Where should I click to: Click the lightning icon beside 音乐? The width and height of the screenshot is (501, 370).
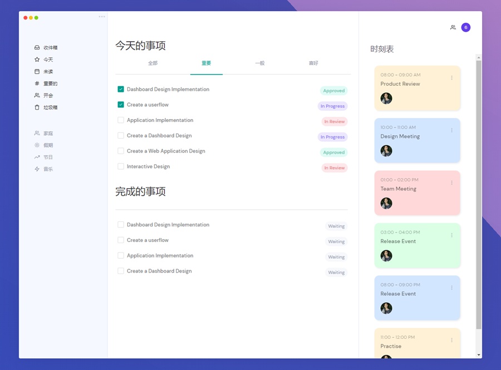click(x=37, y=169)
